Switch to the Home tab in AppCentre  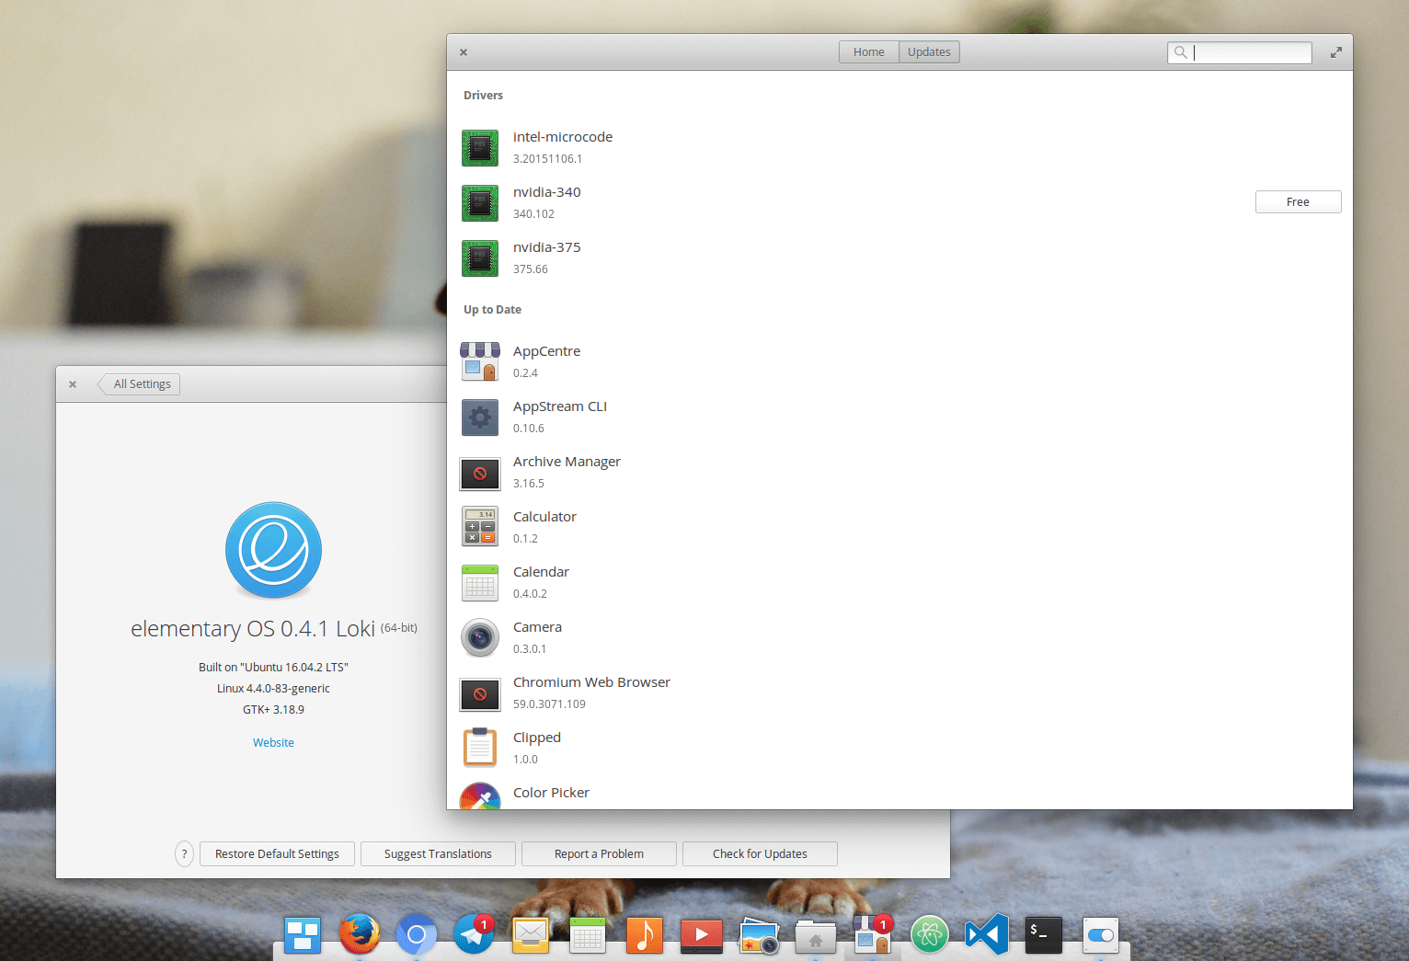[x=869, y=52]
